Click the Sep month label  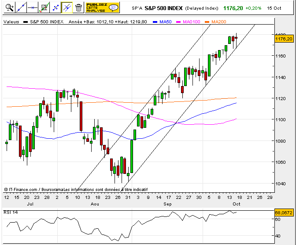coord(167,204)
